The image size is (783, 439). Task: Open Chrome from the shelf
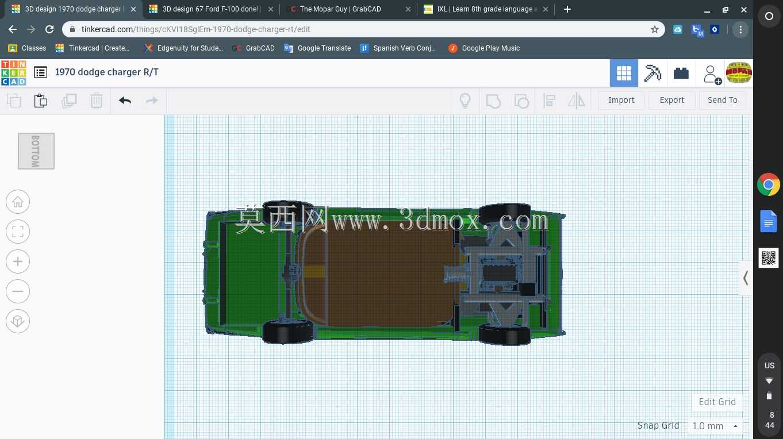tap(769, 185)
